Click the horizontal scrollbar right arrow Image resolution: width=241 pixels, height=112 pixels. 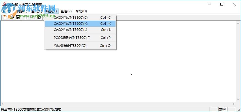coord(234,104)
